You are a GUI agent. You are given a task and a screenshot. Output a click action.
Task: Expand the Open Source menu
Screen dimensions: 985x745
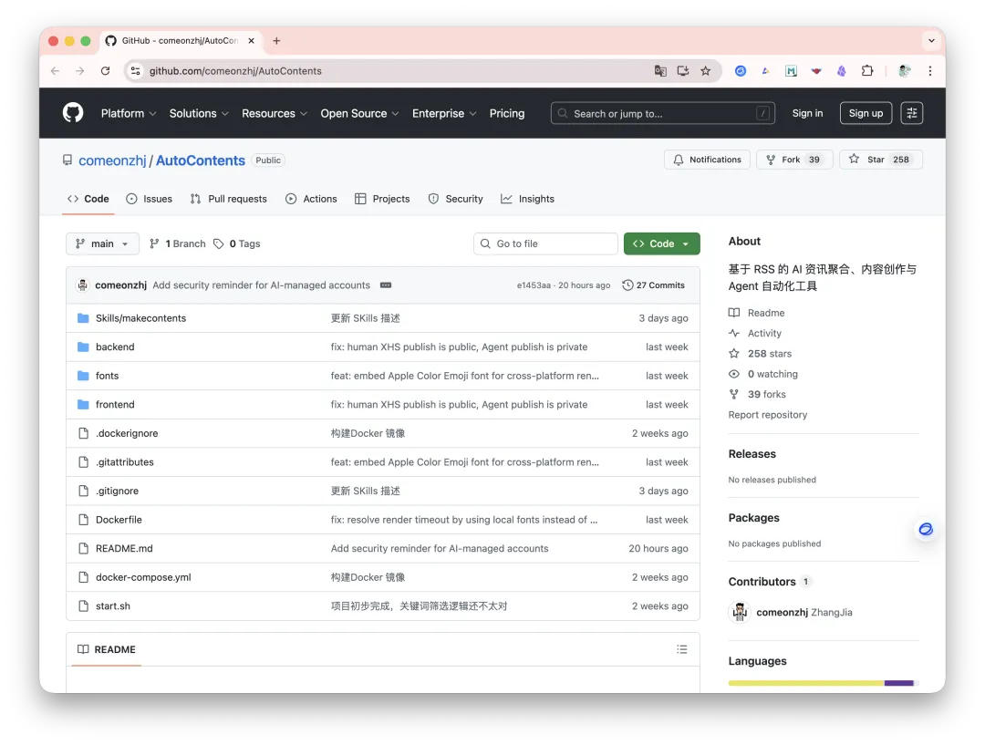click(x=359, y=113)
